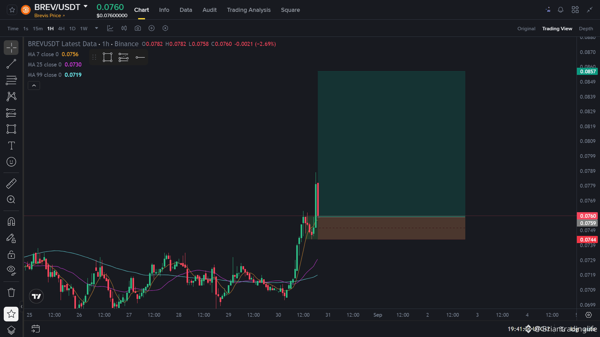600x337 pixels.
Task: Click the floating toolbar line-levels icon
Action: (124, 57)
